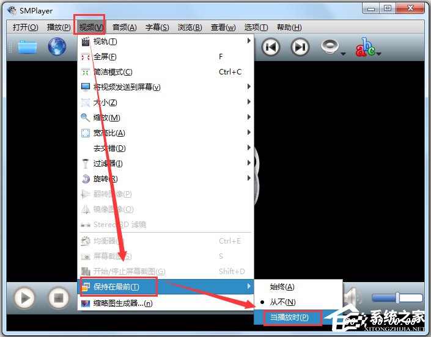Click the 翻转图像(P) flip image icon
This screenshot has width=431, height=337.
click(86, 194)
